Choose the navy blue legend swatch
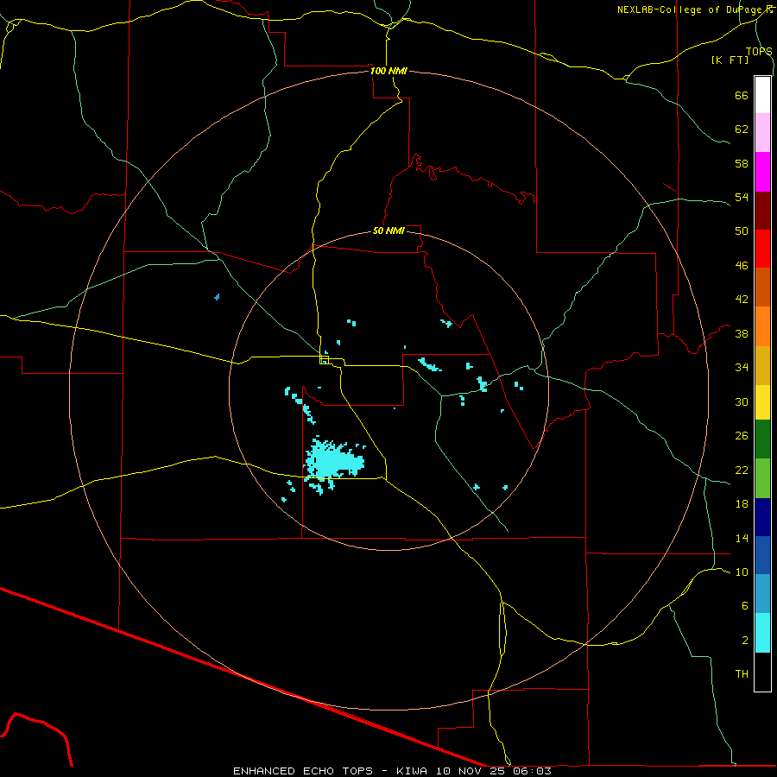The image size is (777, 777). [x=762, y=517]
